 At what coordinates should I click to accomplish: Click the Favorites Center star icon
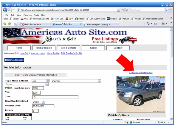pyautogui.click(x=5, y=24)
